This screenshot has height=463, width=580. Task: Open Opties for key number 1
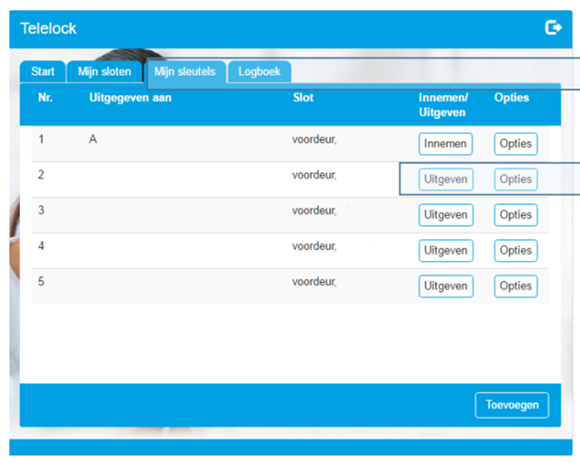pos(516,144)
